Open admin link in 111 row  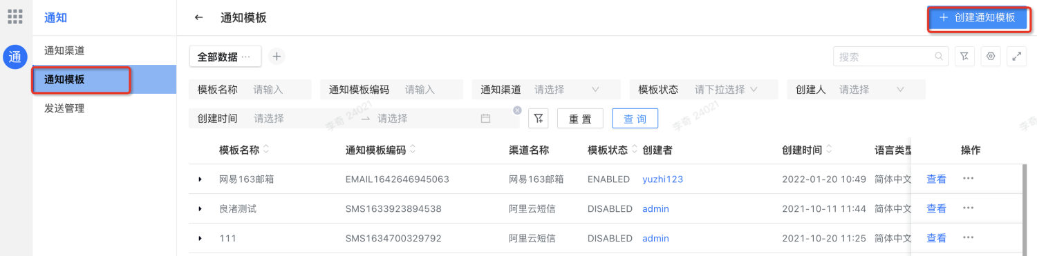[655, 239]
